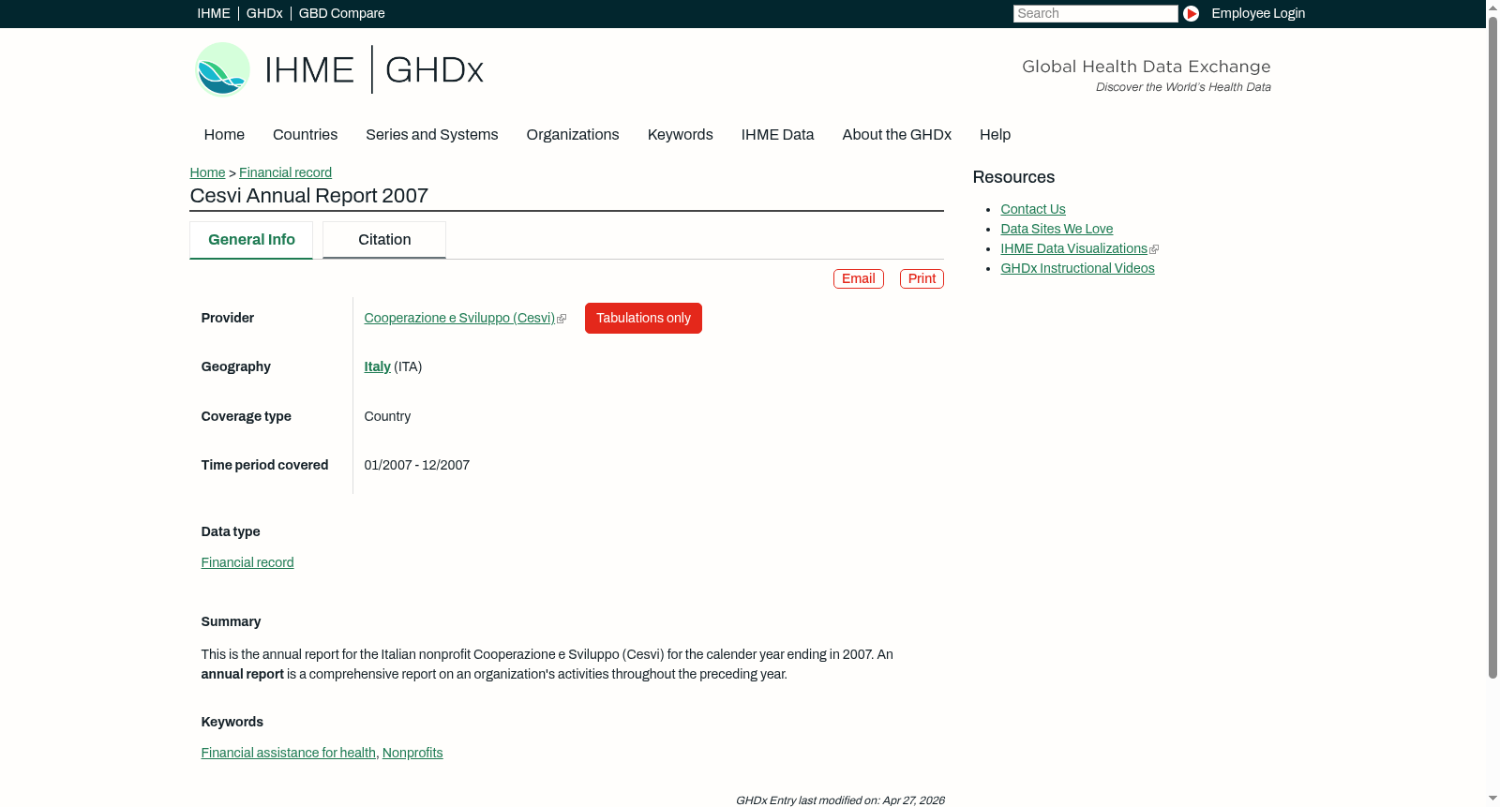Open the Home menu item
1500x807 pixels.
click(x=224, y=134)
